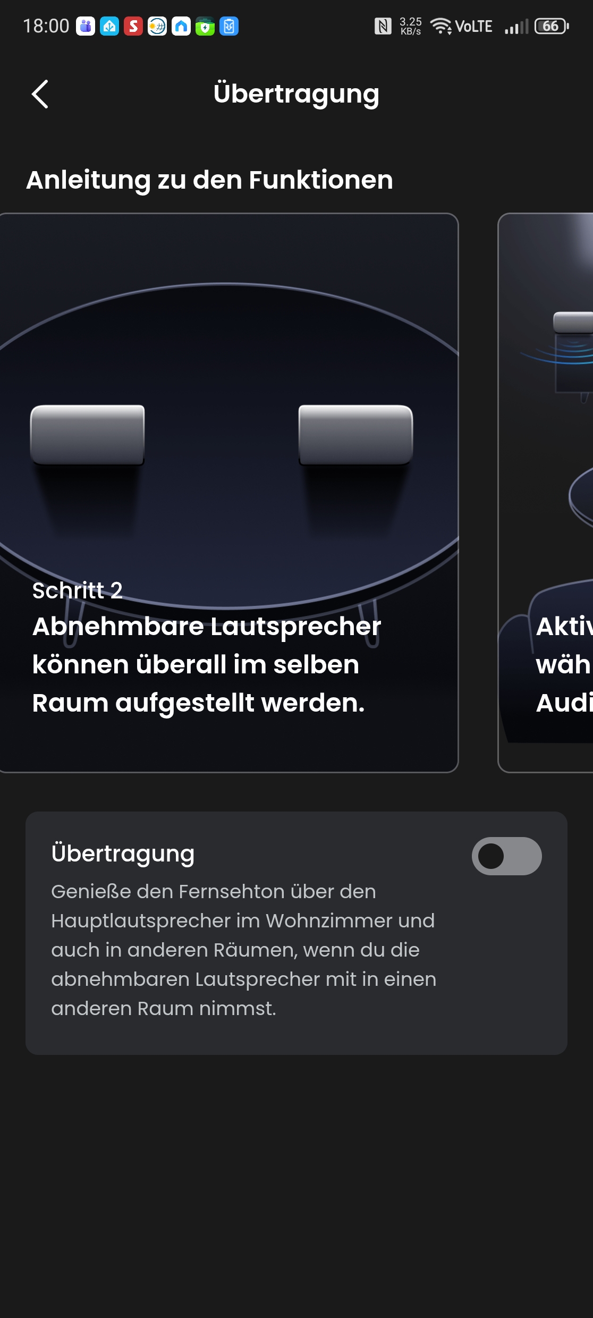Screen dimensions: 593x1318
Task: Tap the Anleitung zu den Funktionen heading
Action: tap(210, 180)
